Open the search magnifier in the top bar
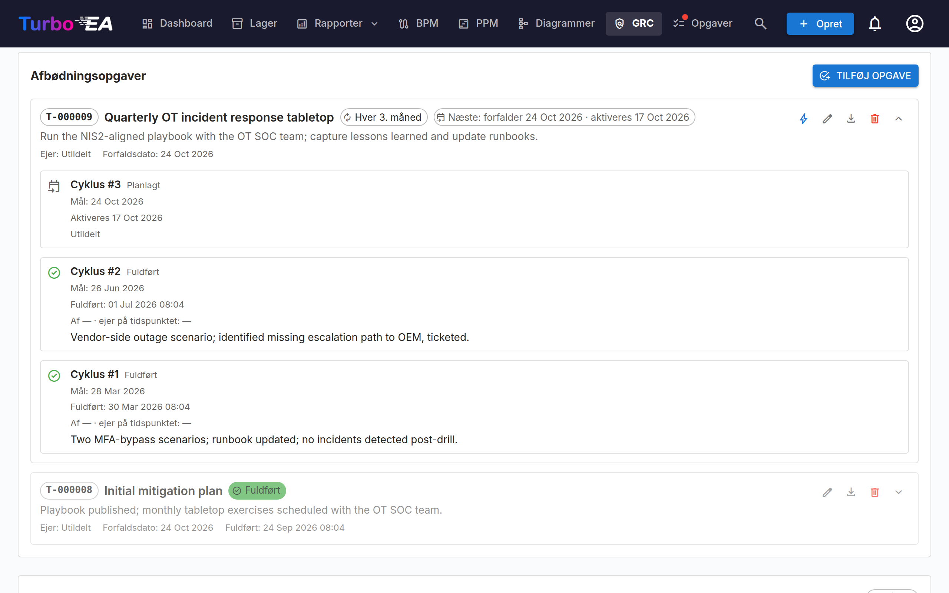The image size is (949, 593). (760, 23)
